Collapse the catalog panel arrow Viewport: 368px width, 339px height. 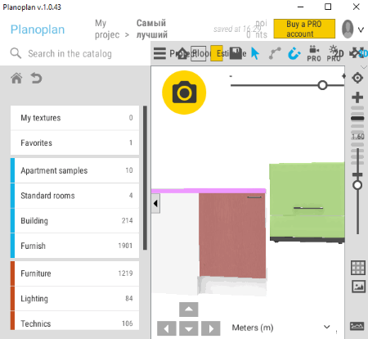tap(155, 204)
